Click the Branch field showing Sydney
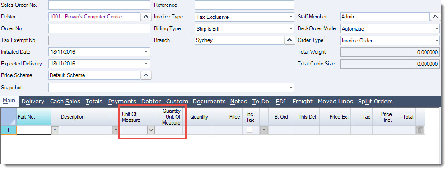Image resolution: width=448 pixels, height=171 pixels. 239,40
